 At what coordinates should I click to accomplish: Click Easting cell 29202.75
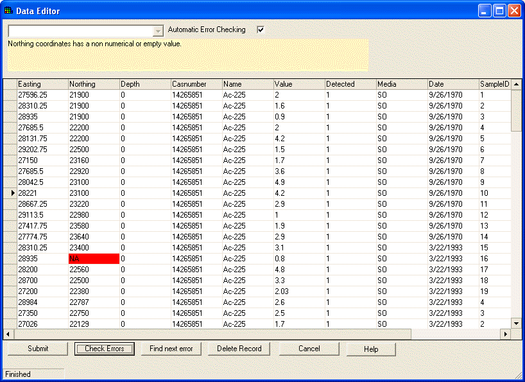click(42, 150)
